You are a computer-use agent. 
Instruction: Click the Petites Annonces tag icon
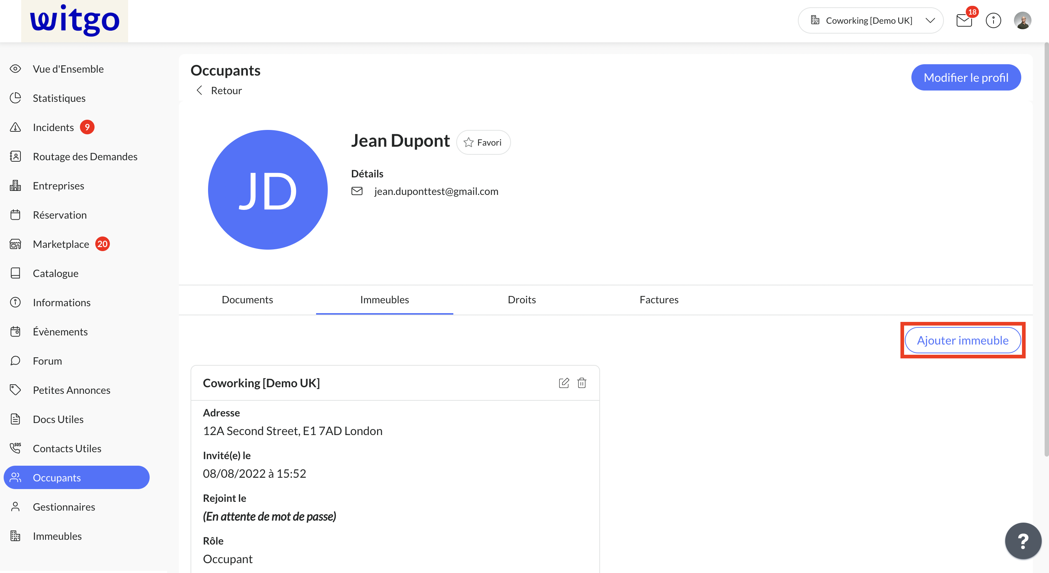point(15,390)
